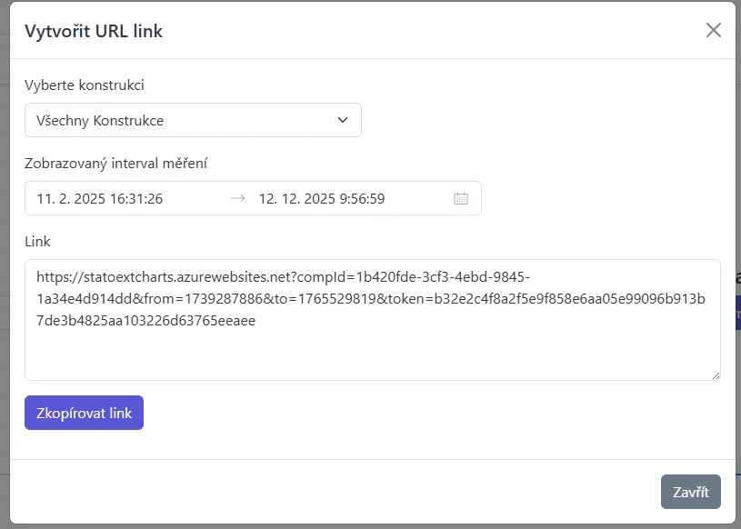This screenshot has width=741, height=529.
Task: Click the Zobrazovaný interval měření label
Action: (x=116, y=164)
